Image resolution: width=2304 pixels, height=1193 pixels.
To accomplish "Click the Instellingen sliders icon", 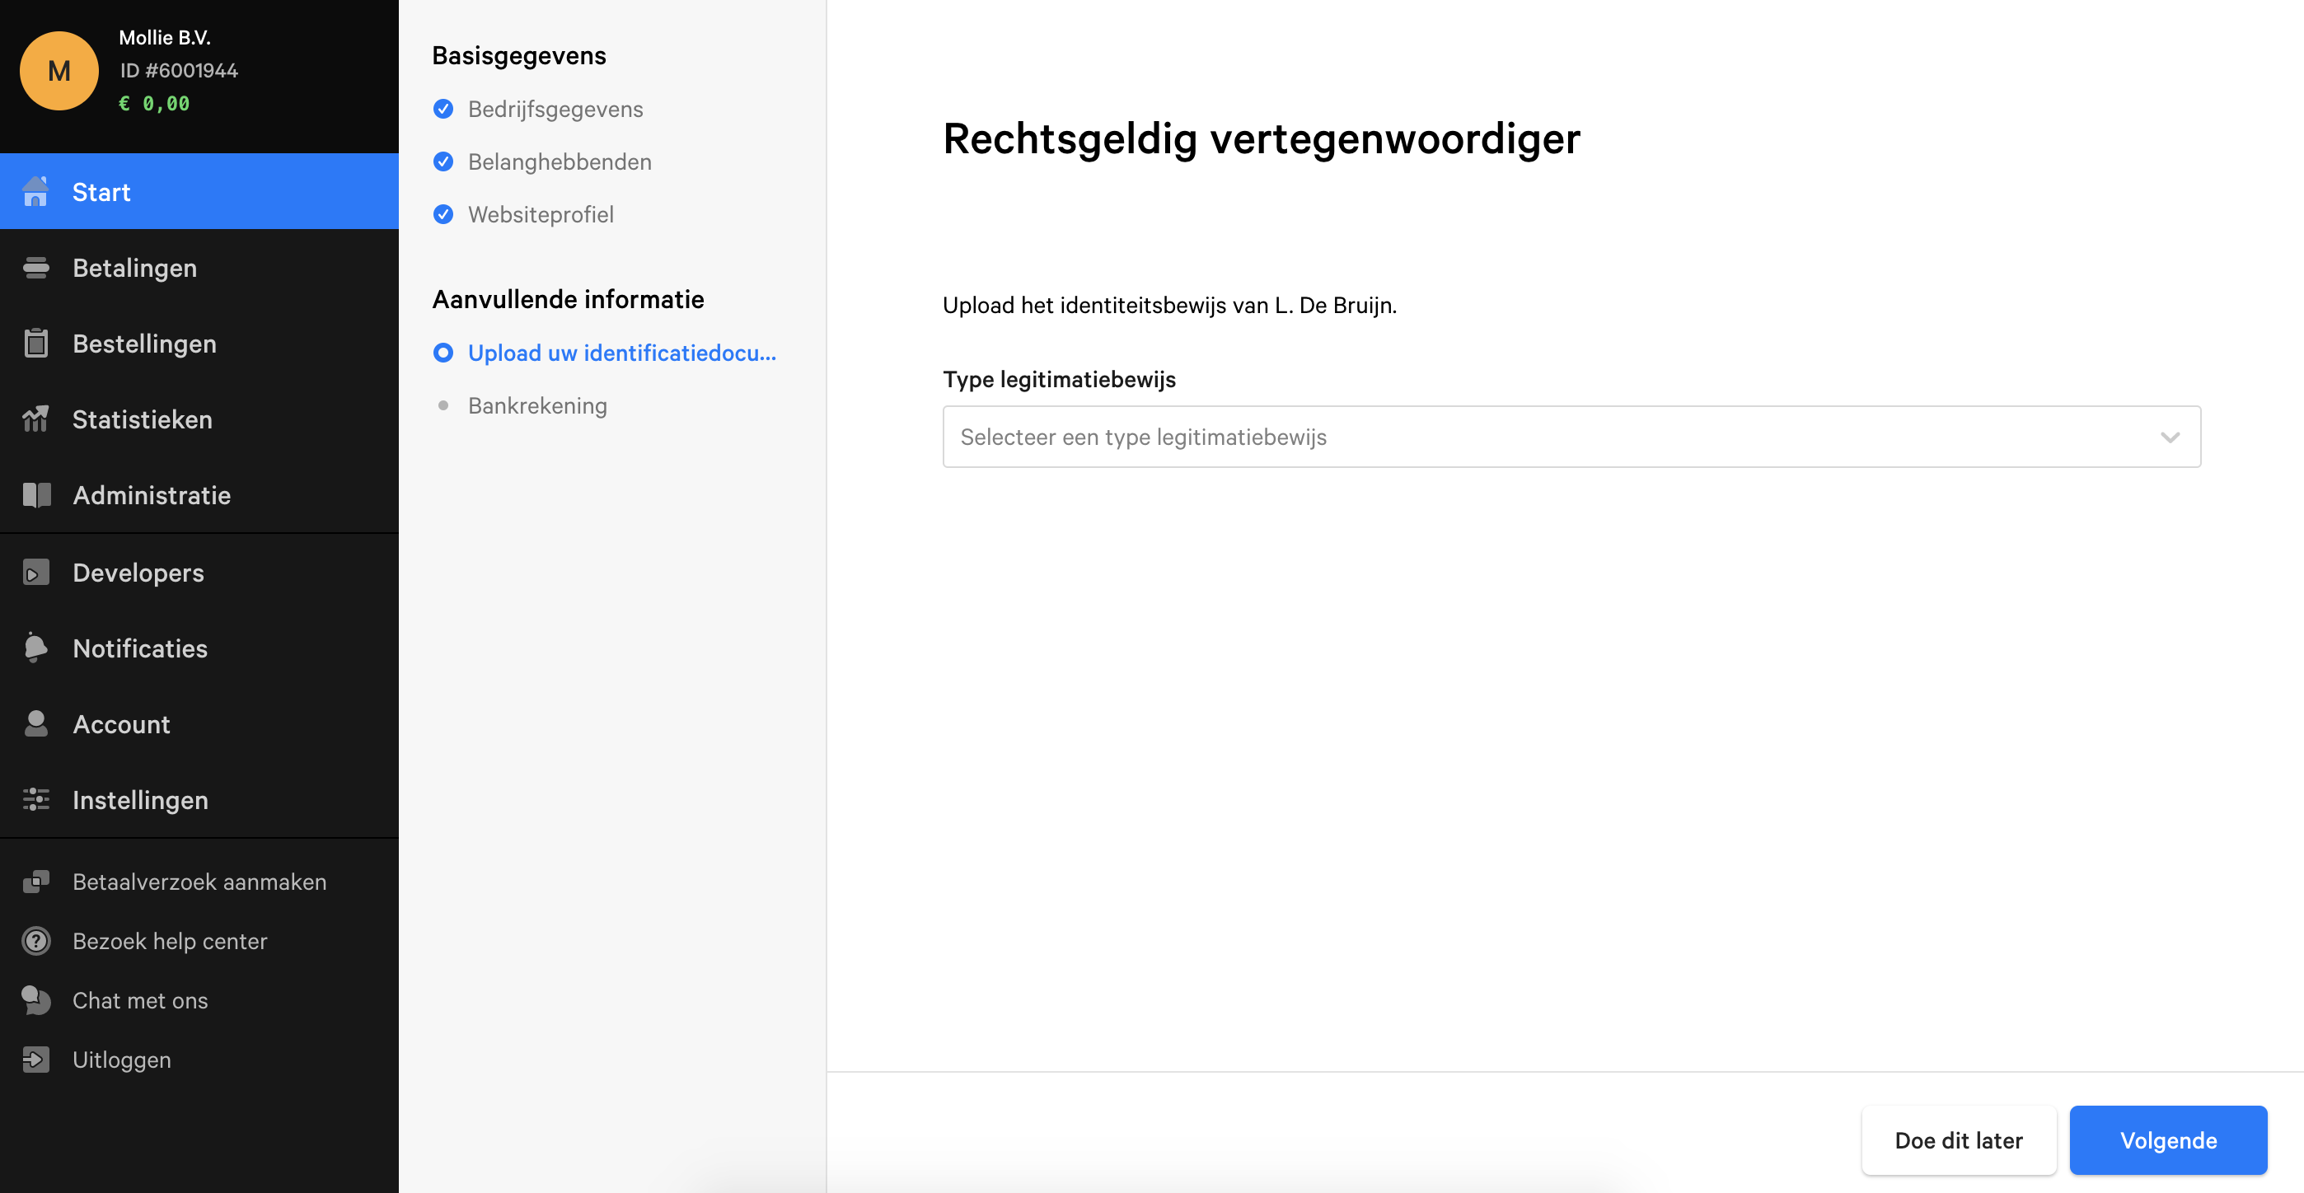I will click(35, 799).
